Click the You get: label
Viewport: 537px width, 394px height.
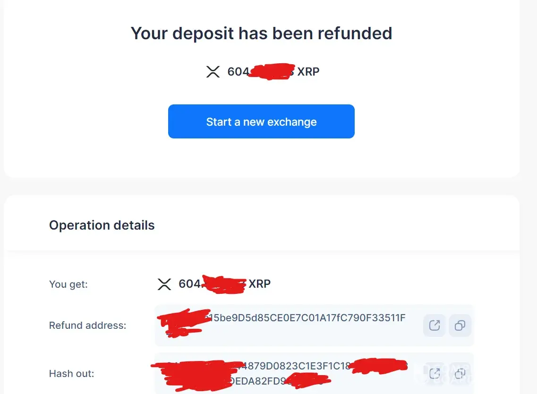[68, 284]
